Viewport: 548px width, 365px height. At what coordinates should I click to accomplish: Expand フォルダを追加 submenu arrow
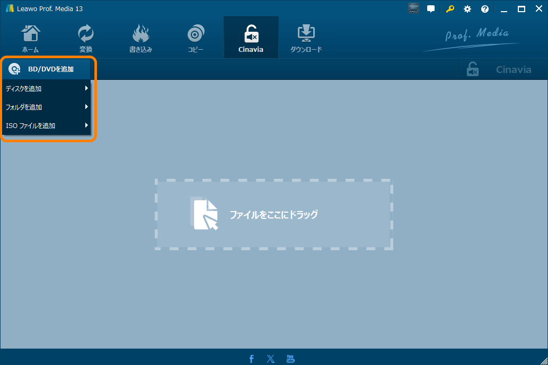tap(86, 107)
